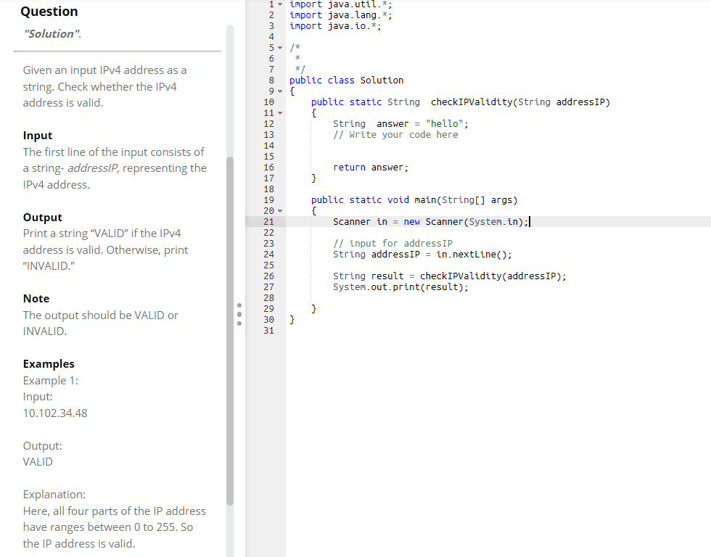711x557 pixels.
Task: Click the Question heading
Action: (x=49, y=11)
